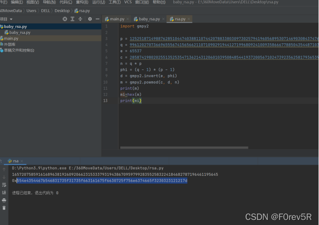Open project panel settings gear
This screenshot has height=225, width=319.
(90, 19)
